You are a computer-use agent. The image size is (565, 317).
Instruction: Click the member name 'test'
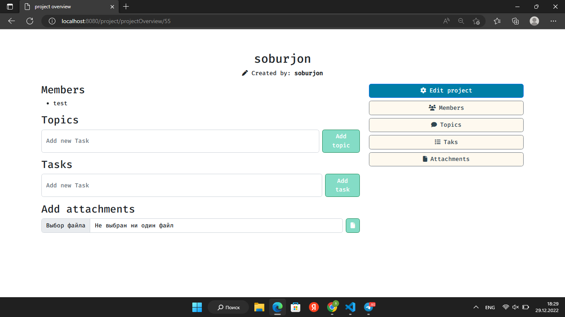click(x=60, y=103)
